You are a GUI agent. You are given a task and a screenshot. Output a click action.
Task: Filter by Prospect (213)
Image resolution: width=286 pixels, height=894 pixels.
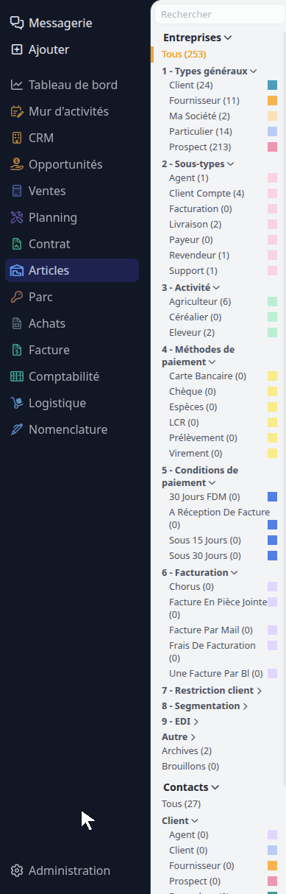click(199, 147)
